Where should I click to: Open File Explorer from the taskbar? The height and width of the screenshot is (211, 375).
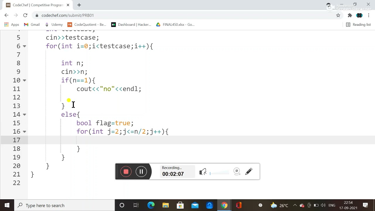click(166, 205)
